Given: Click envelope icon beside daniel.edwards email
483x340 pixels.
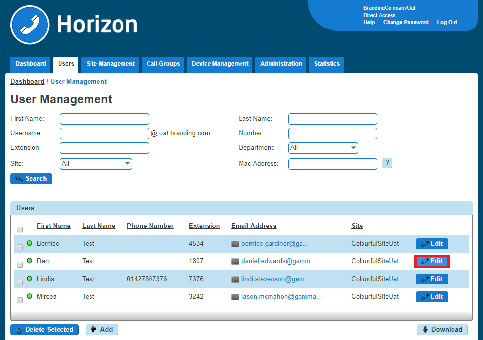Looking at the screenshot, I should point(235,261).
